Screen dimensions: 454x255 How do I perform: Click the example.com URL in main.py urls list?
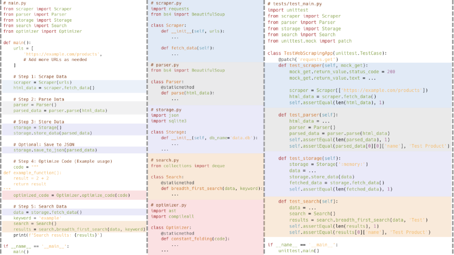pyautogui.click(x=62, y=54)
